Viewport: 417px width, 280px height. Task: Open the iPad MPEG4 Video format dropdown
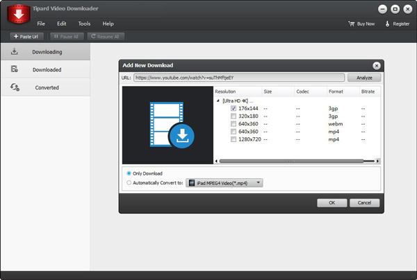[224, 183]
